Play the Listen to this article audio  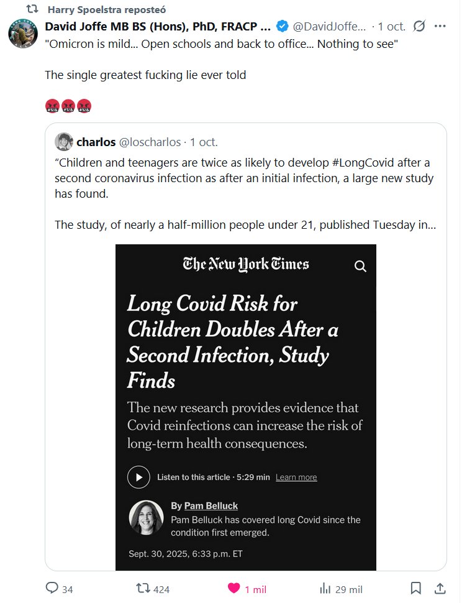click(x=138, y=477)
